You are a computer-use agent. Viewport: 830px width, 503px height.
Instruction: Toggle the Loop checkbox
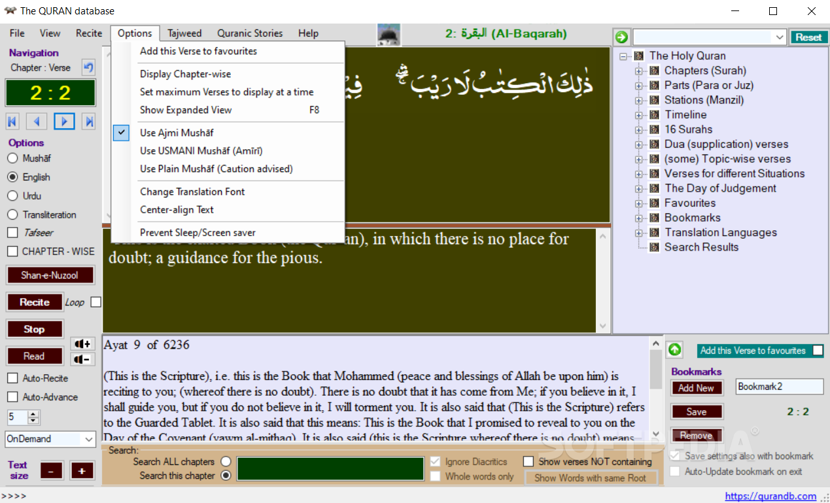coord(96,302)
